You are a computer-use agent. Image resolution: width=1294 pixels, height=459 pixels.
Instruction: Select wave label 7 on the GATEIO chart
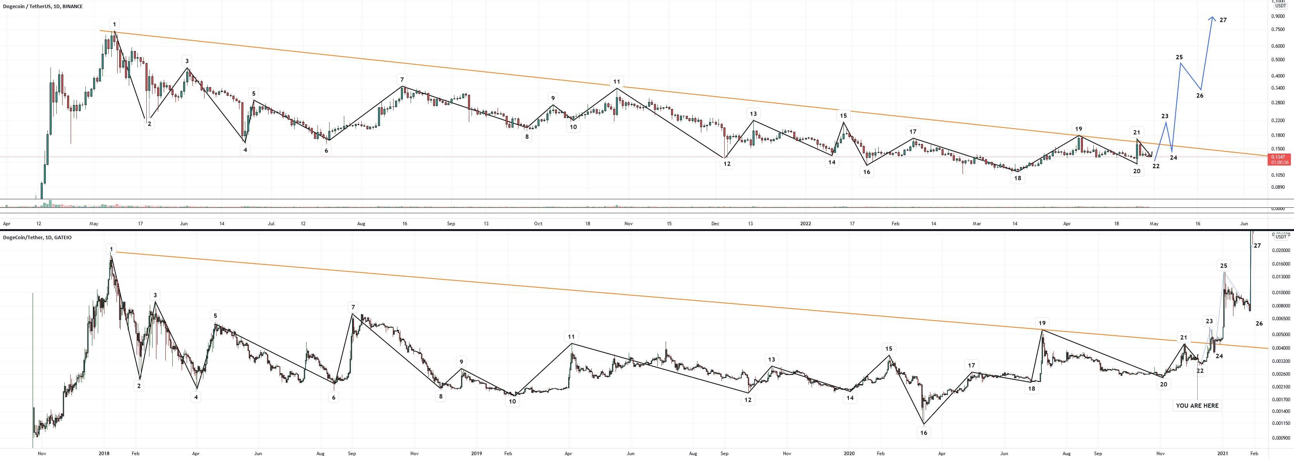pyautogui.click(x=353, y=307)
